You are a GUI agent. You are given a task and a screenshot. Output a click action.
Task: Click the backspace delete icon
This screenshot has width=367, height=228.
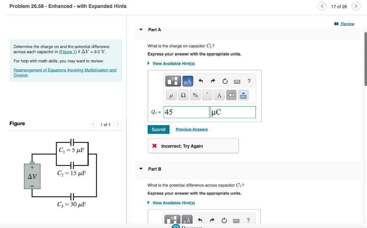point(231,95)
